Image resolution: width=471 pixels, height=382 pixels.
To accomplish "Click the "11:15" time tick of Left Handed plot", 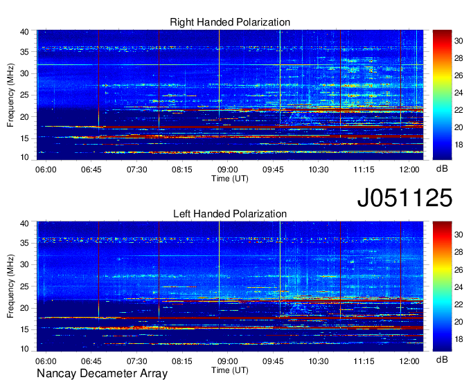I will 364,361.
